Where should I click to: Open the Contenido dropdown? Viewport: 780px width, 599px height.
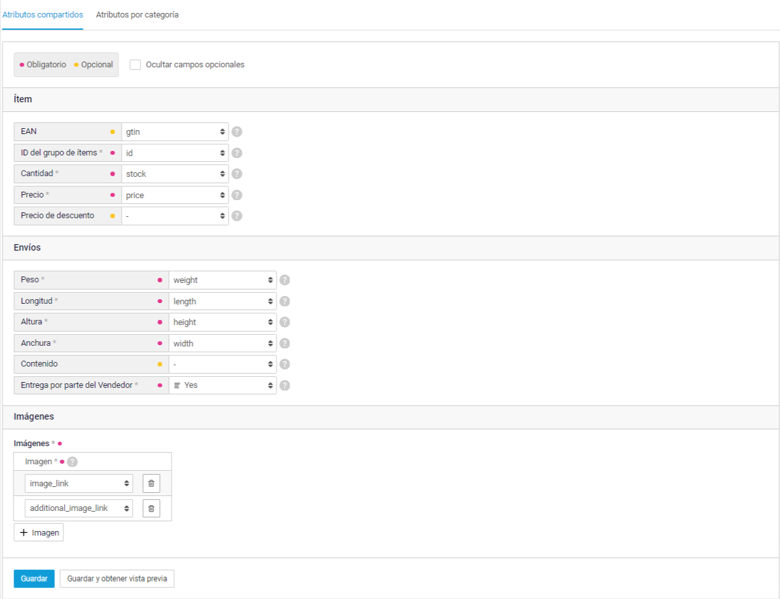[x=222, y=364]
